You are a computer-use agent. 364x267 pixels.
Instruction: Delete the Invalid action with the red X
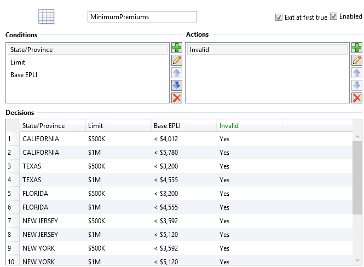pos(356,98)
